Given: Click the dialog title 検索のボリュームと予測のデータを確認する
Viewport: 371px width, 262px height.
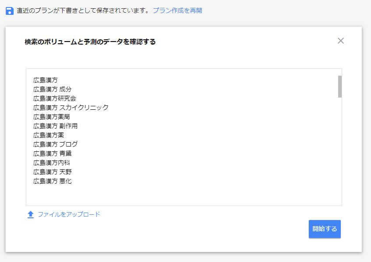Looking at the screenshot, I should click(90, 42).
